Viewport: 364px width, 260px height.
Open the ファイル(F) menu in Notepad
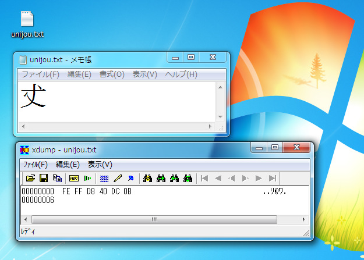tap(41, 74)
